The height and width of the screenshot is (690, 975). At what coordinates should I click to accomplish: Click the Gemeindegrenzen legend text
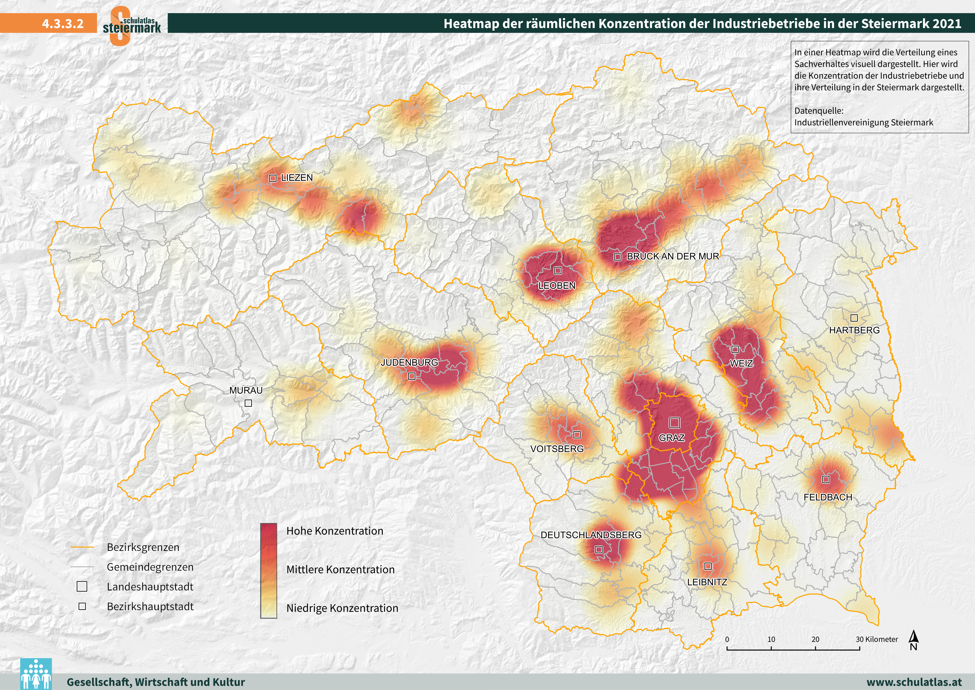[x=150, y=567]
